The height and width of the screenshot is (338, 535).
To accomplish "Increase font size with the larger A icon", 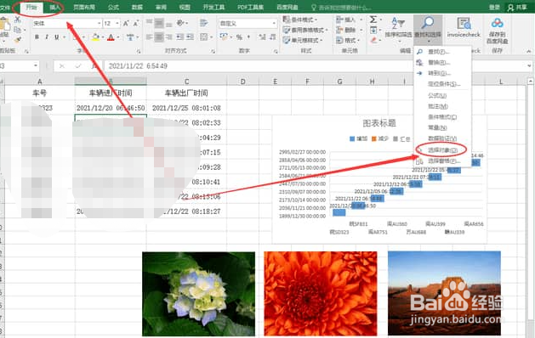I will (x=126, y=23).
